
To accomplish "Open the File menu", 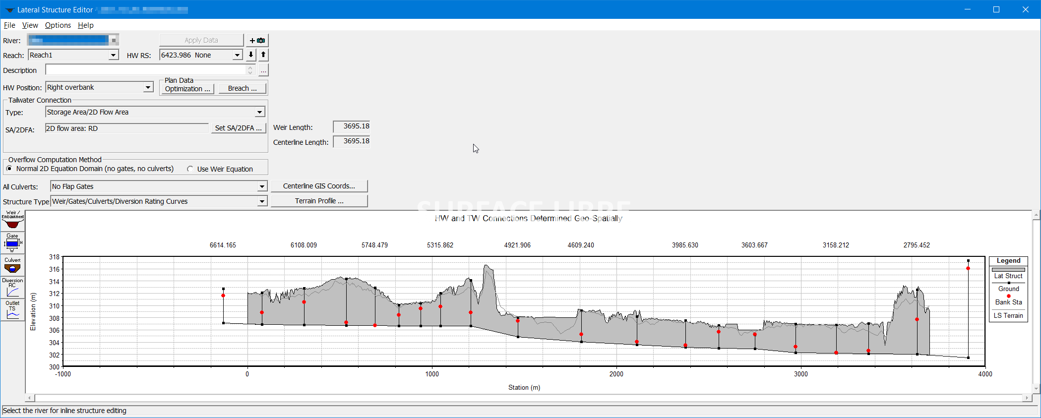I will tap(9, 25).
